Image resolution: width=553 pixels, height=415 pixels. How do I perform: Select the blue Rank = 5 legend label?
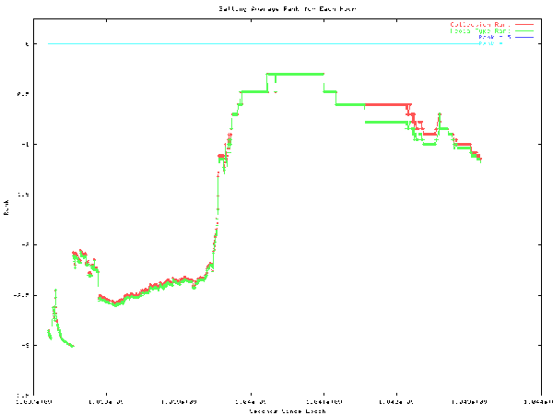coord(493,37)
